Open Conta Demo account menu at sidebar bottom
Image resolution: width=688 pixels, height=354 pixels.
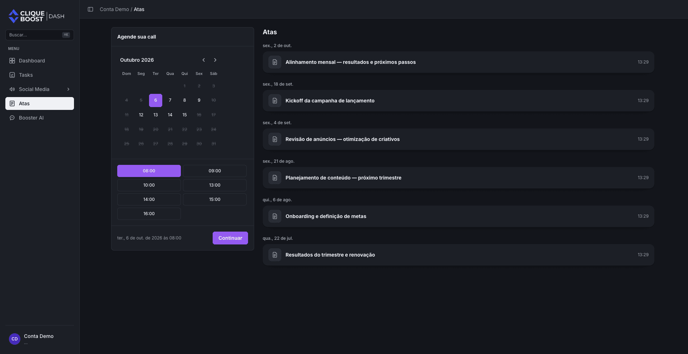pyautogui.click(x=40, y=339)
